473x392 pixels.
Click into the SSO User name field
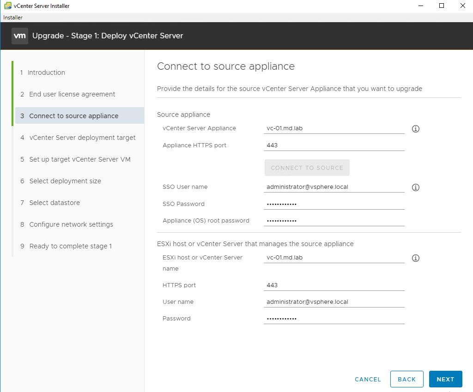coord(334,187)
